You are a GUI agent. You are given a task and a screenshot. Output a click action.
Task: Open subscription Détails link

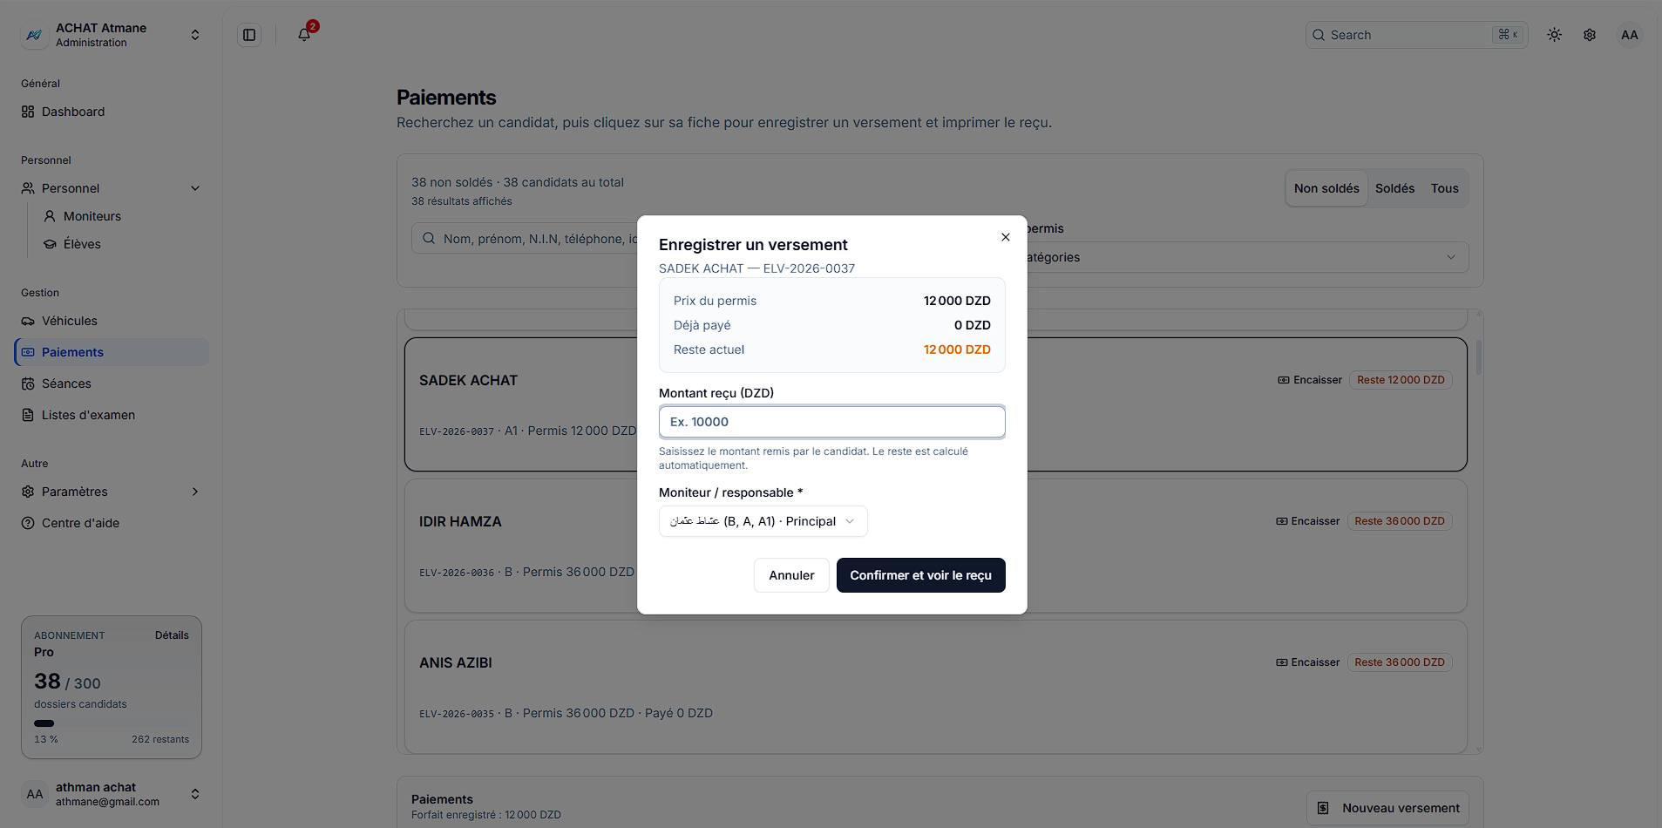(172, 635)
